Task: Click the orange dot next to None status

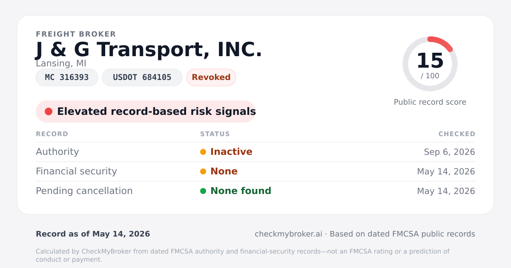Action: coord(203,171)
